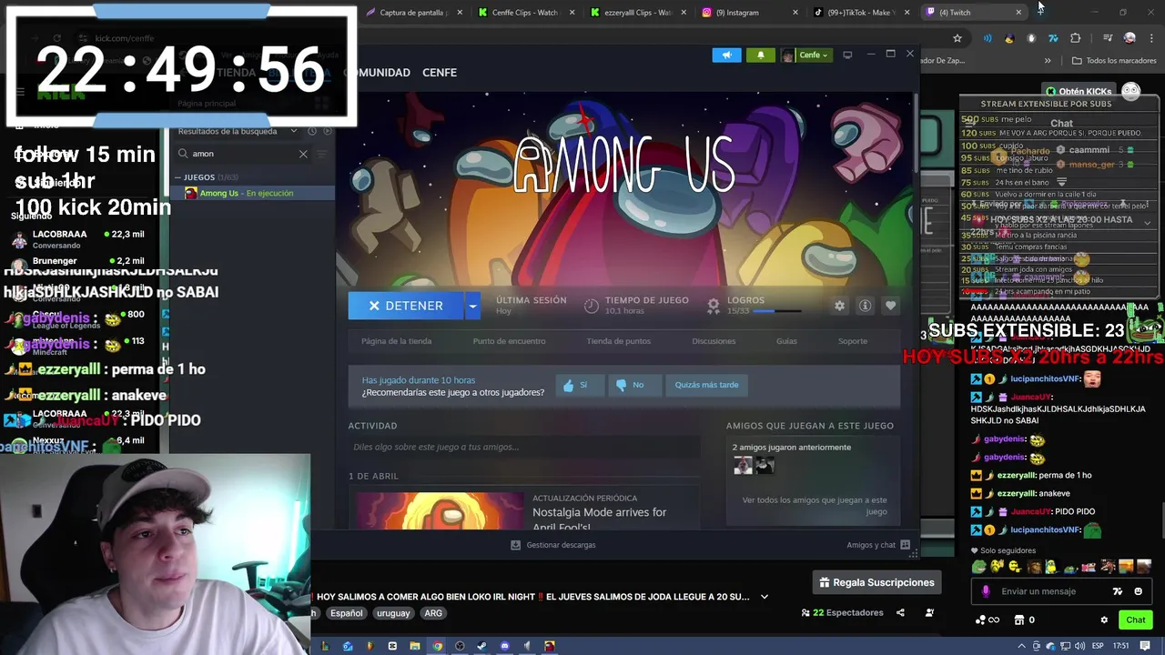Open Gestionar descargas in Steam
Image resolution: width=1165 pixels, height=655 pixels.
coord(552,545)
